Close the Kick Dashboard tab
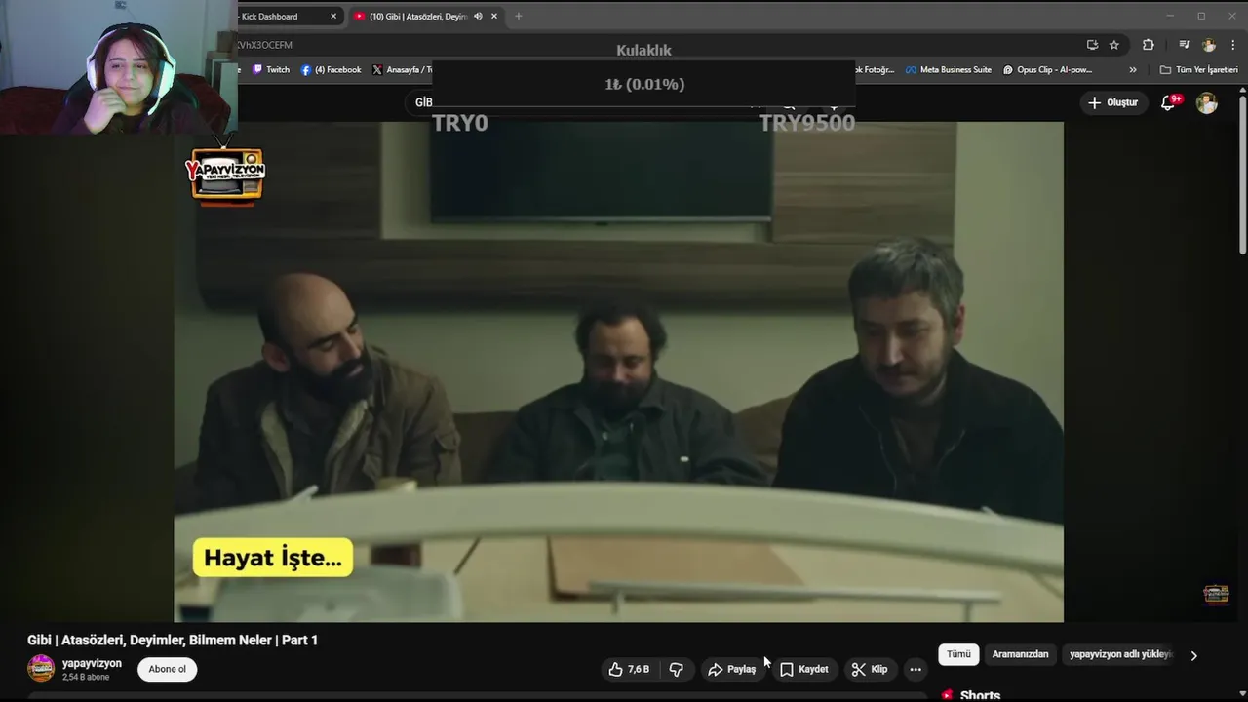Screen dimensions: 1248x702 (333, 16)
